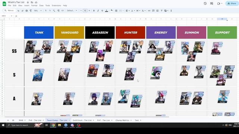This screenshot has height=134, width=239.
Task: Open the Team Comp - Tier List tab arrow
Action: click(x=69, y=120)
